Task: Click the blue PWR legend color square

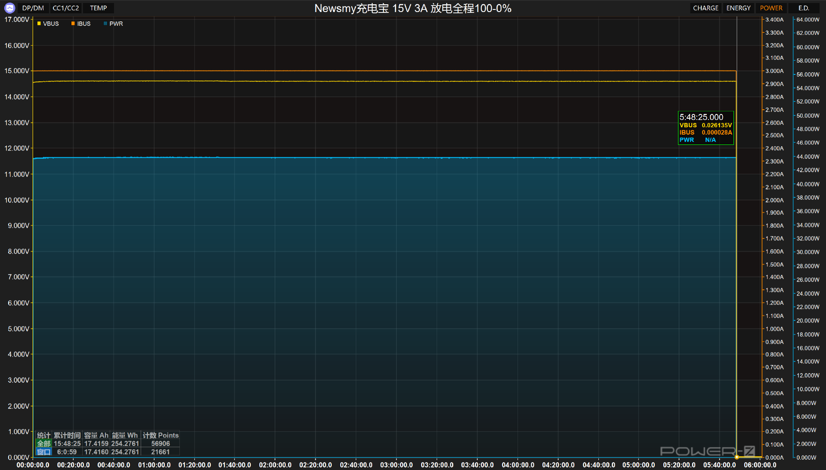Action: tap(105, 24)
